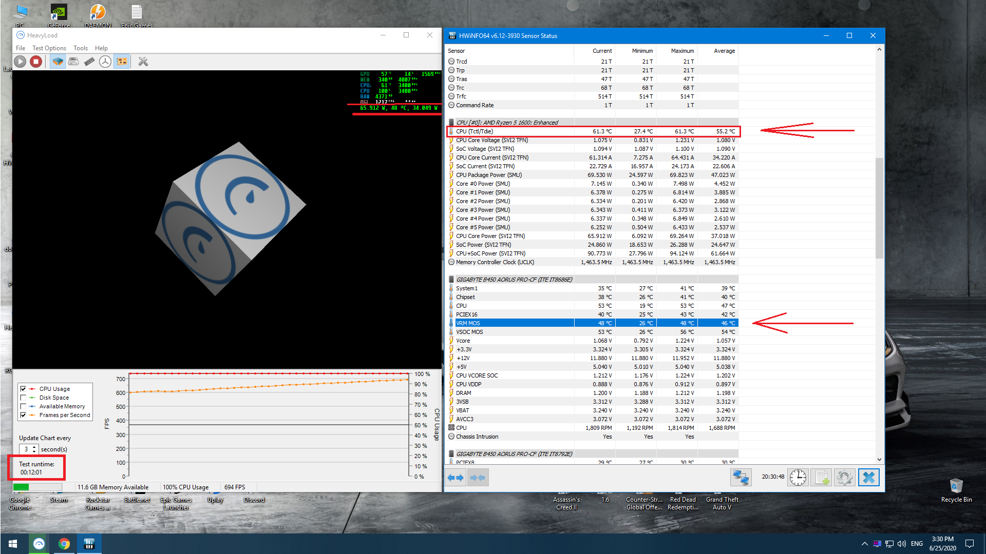Click the Sensor column header
986x554 pixels.
pyautogui.click(x=509, y=51)
